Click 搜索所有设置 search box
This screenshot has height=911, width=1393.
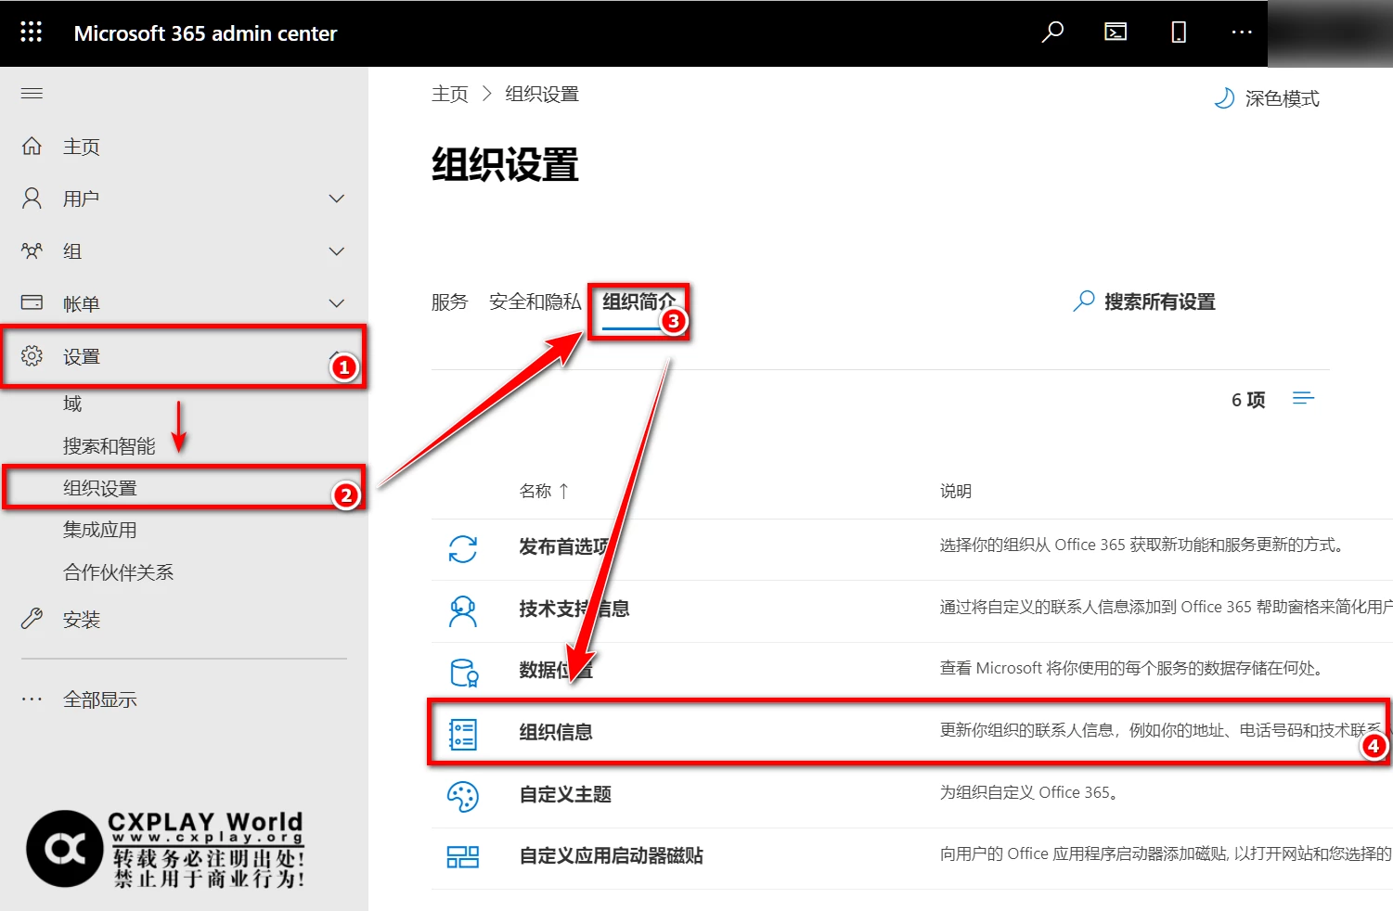[x=1159, y=302]
